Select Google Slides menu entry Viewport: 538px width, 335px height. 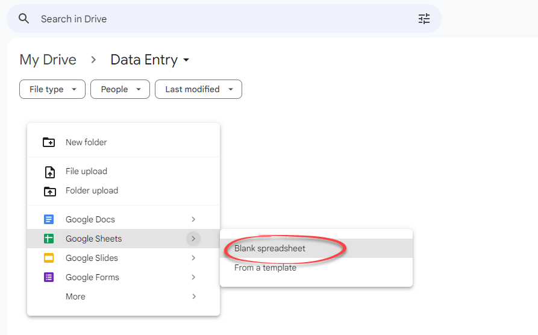(124, 258)
